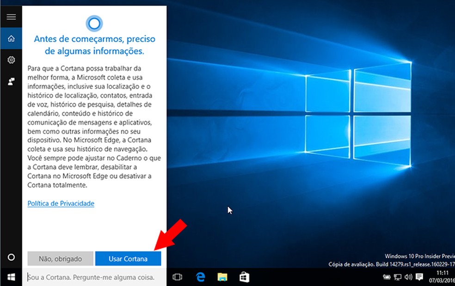The image size is (455, 286).
Task: Open Task View from the taskbar
Action: [x=178, y=277]
